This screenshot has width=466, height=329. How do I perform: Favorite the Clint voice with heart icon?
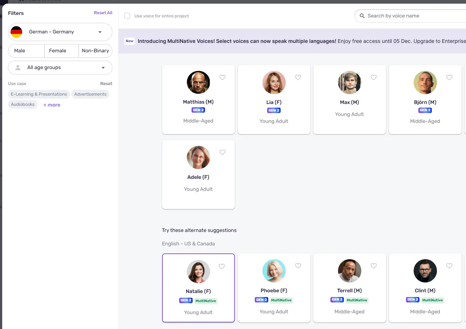(x=449, y=266)
